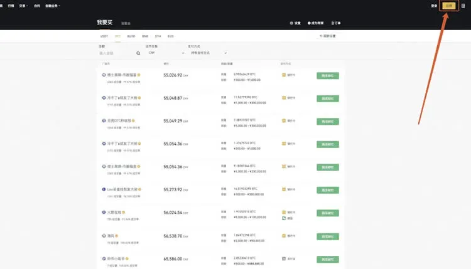Open merchant profile on 55,049.29 row
This screenshot has width=471, height=269.
click(x=119, y=120)
